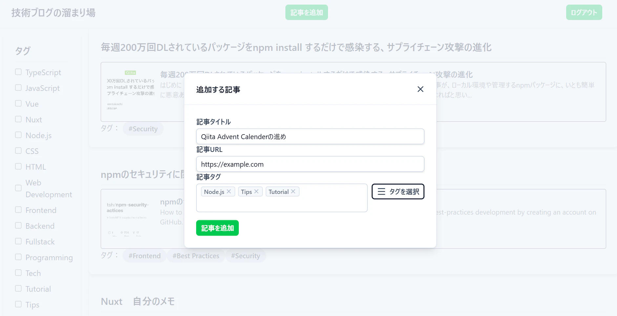The width and height of the screenshot is (617, 316).
Task: Check the Fullstack tag checkbox
Action: pos(18,241)
